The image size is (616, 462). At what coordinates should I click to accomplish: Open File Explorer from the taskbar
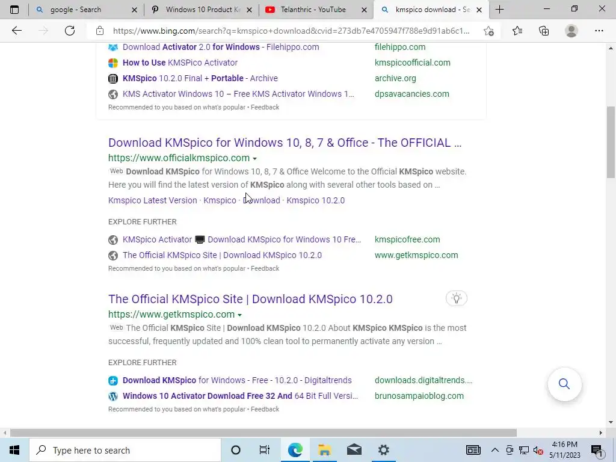click(324, 450)
